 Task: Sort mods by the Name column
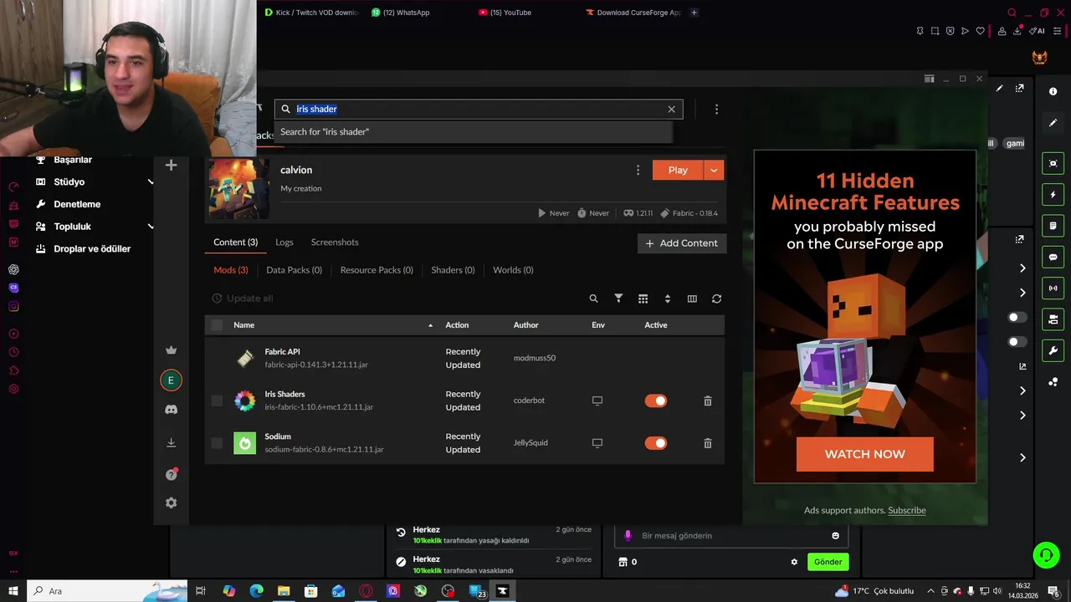[243, 325]
